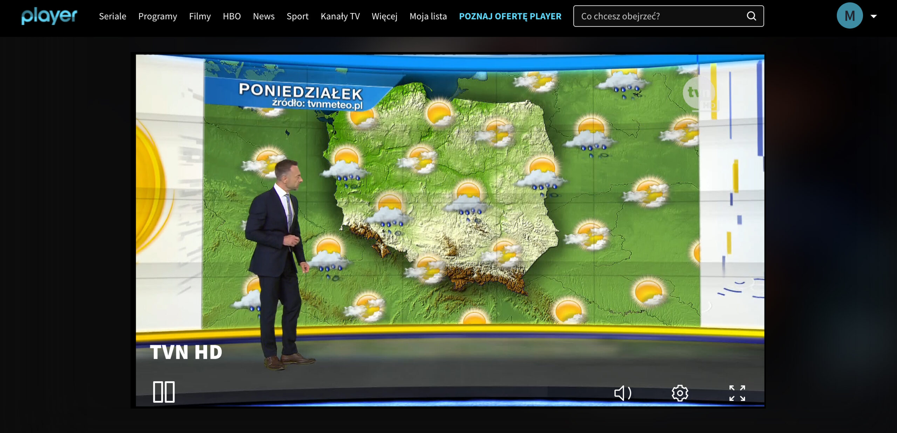Open the Programy section
This screenshot has width=897, height=433.
coord(158,16)
